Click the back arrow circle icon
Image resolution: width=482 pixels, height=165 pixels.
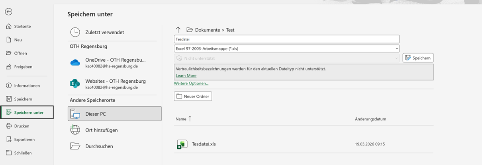[8, 12]
